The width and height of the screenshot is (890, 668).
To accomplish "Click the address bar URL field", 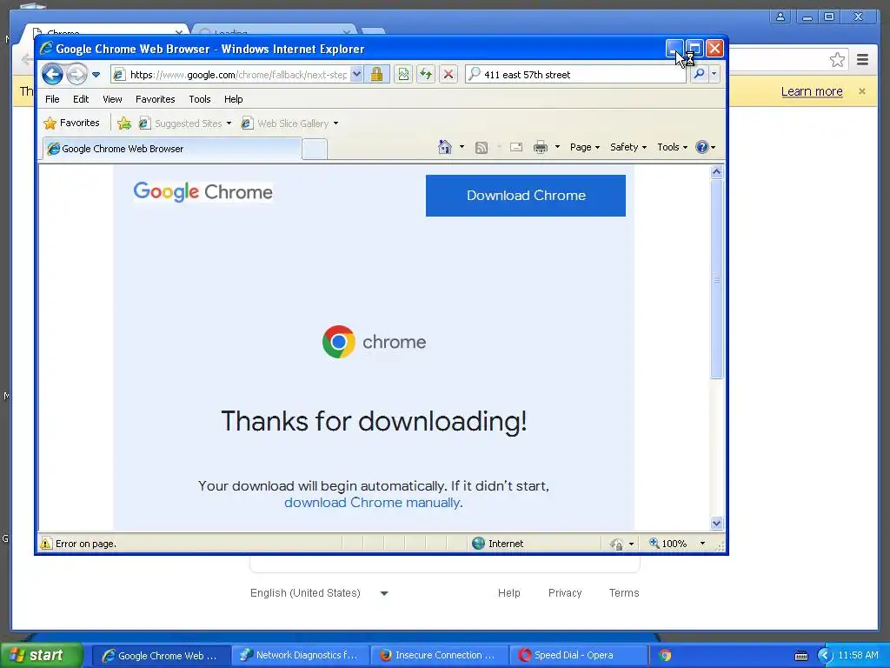I will pyautogui.click(x=238, y=75).
